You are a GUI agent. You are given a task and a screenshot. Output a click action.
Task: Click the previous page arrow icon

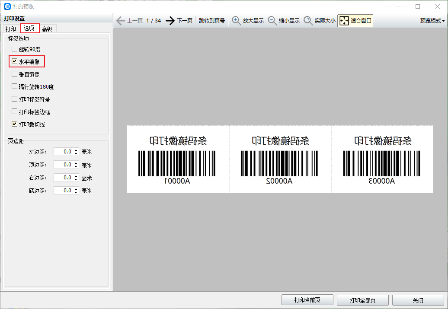click(121, 21)
